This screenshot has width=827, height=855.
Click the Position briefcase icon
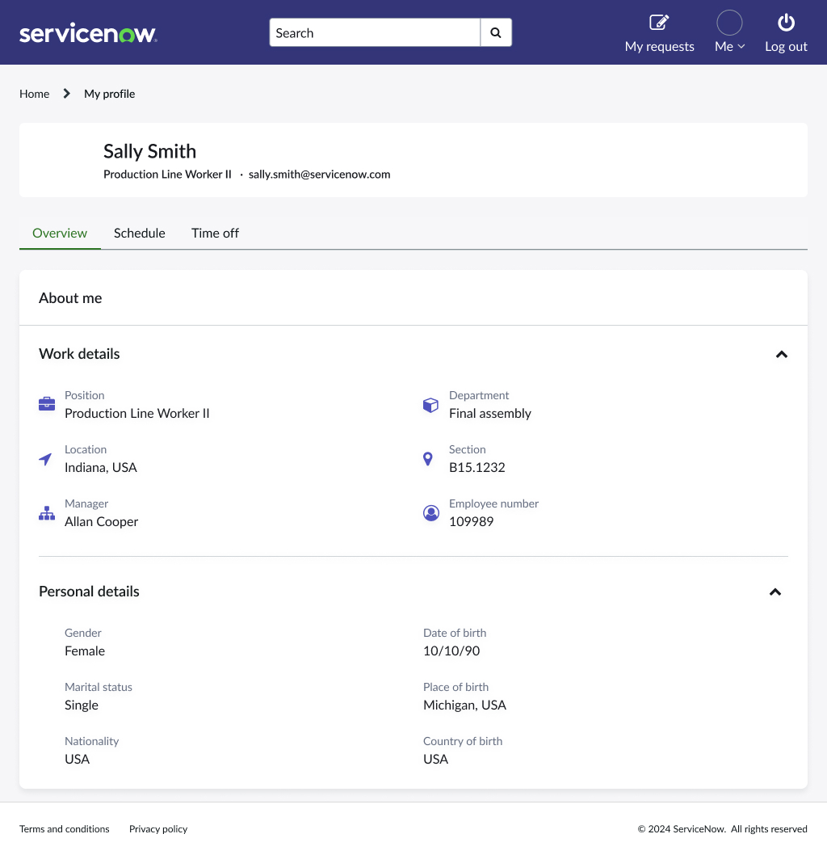(x=47, y=403)
